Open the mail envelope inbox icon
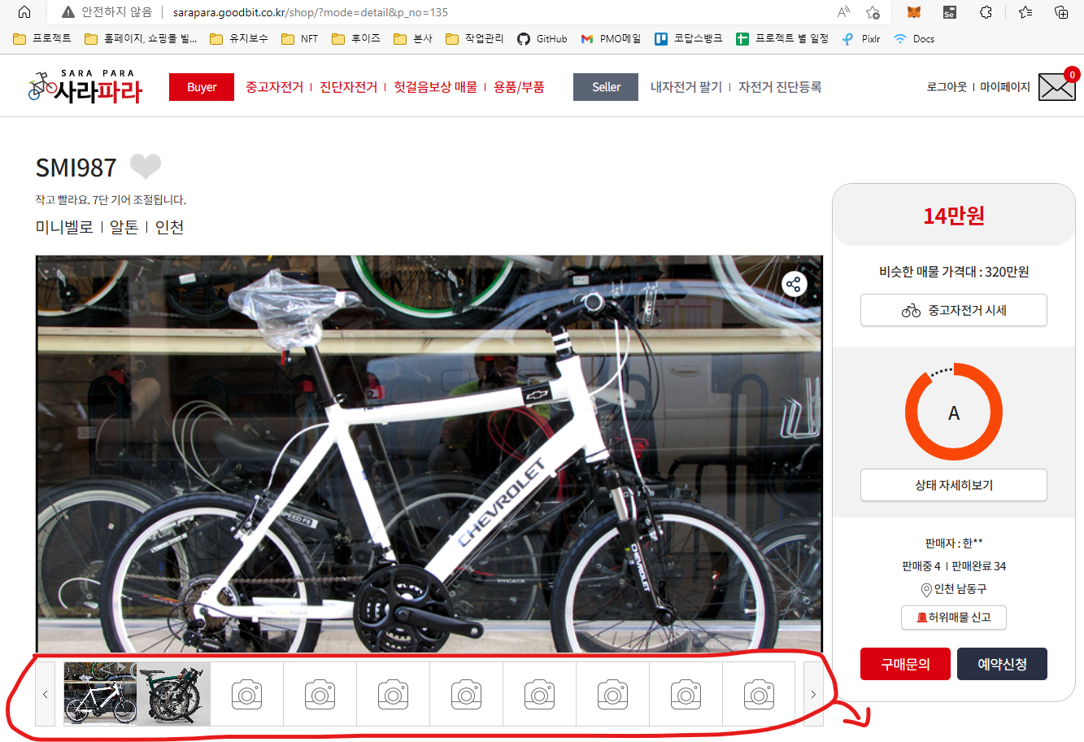The image size is (1084, 742). point(1056,87)
